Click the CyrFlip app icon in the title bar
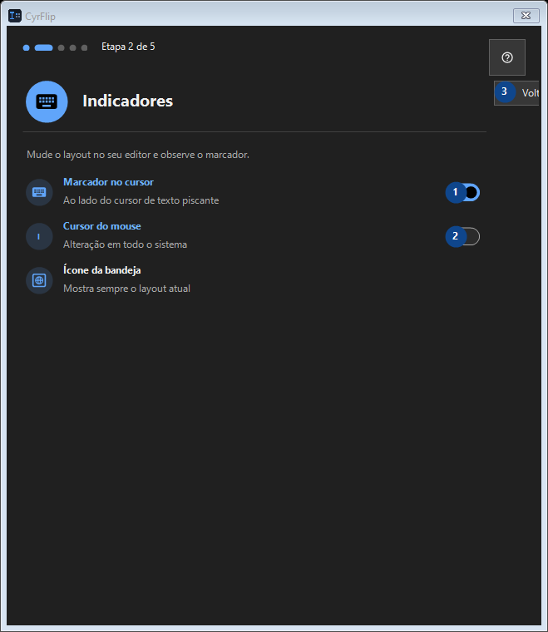This screenshot has height=632, width=548. click(x=15, y=16)
